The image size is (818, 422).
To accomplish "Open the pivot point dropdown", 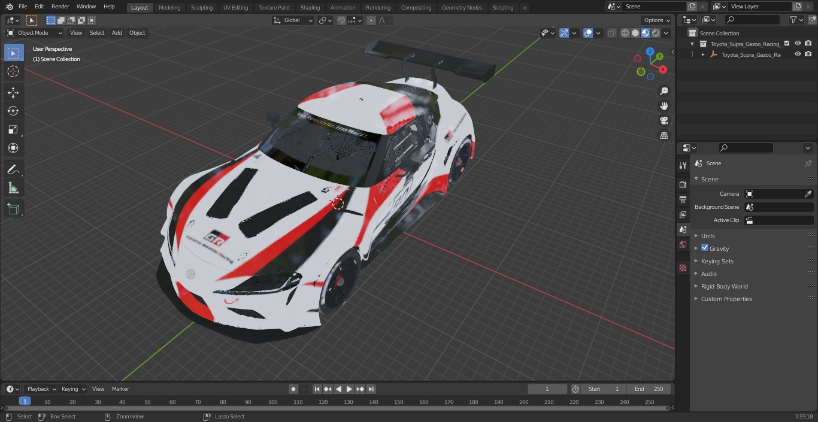I will click(x=325, y=20).
